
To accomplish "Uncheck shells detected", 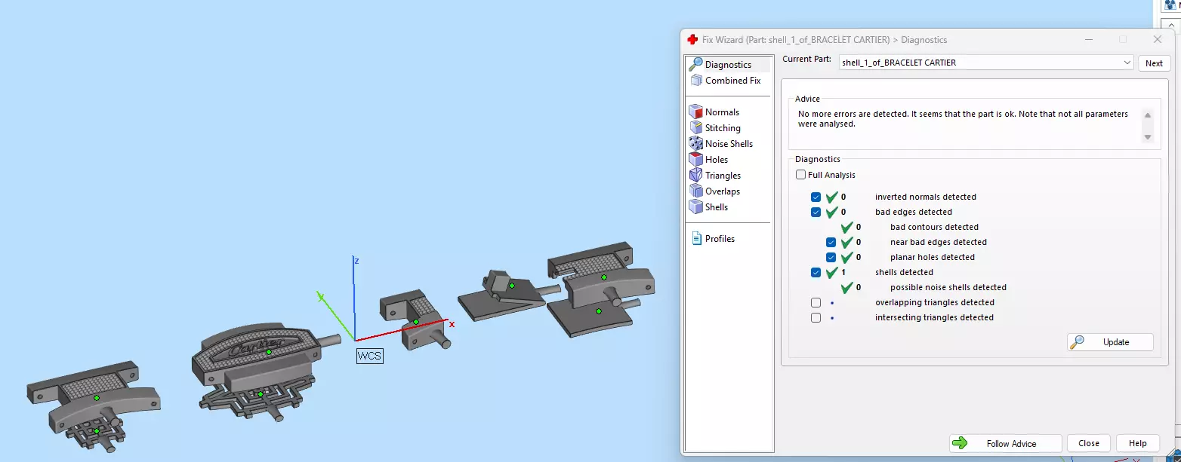I will coord(816,272).
